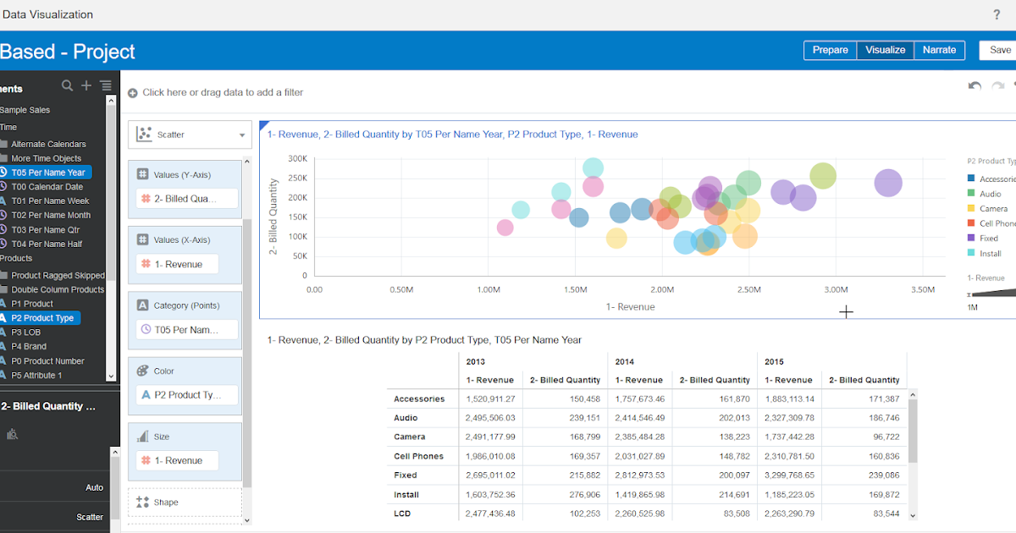Open Help via the question mark icon
The height and width of the screenshot is (533, 1016).
997,14
